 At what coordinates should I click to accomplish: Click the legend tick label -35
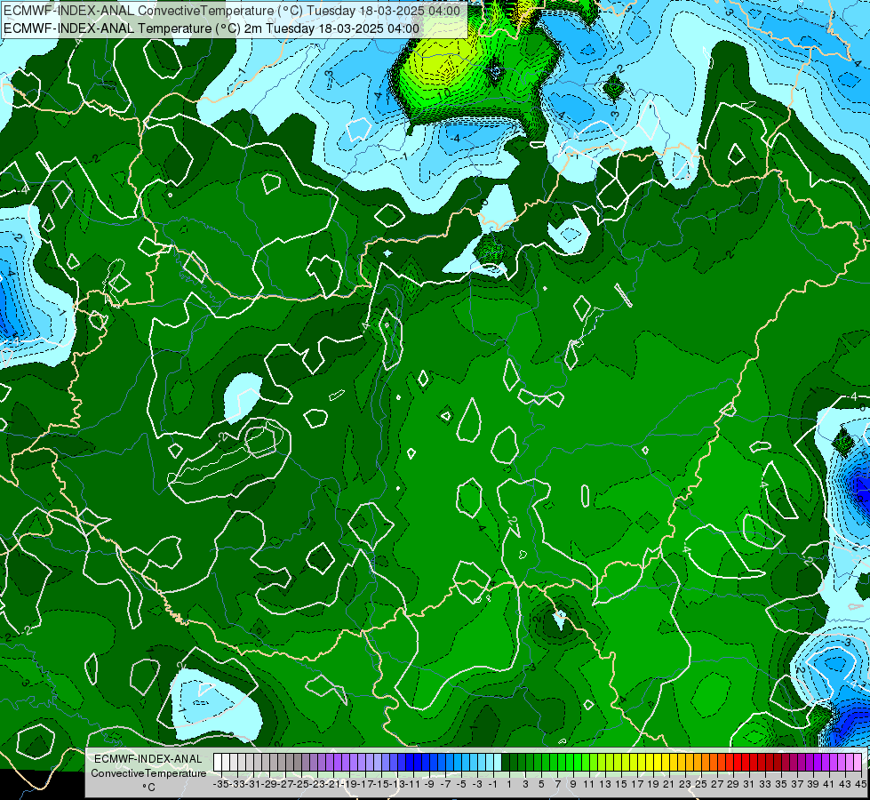coord(220,784)
